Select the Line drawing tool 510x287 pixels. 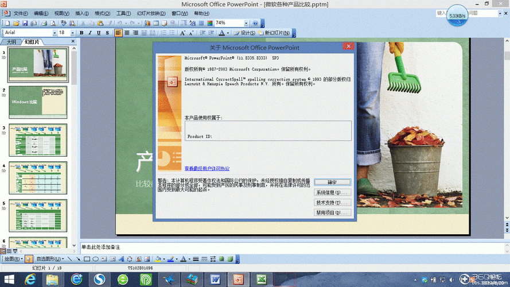[69, 259]
